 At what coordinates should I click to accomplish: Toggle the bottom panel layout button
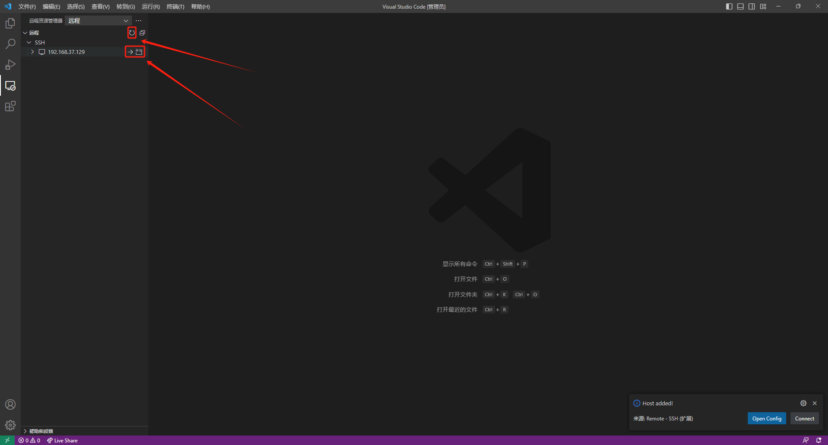click(740, 6)
